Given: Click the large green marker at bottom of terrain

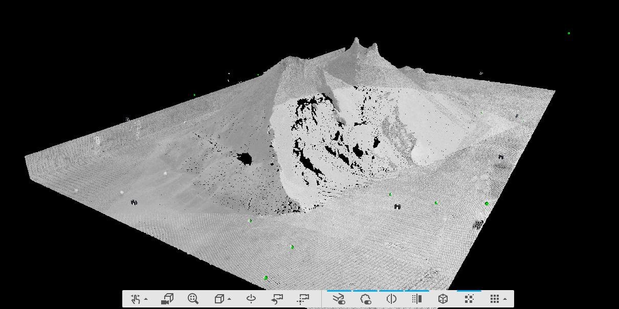Looking at the screenshot, I should click(x=266, y=278).
